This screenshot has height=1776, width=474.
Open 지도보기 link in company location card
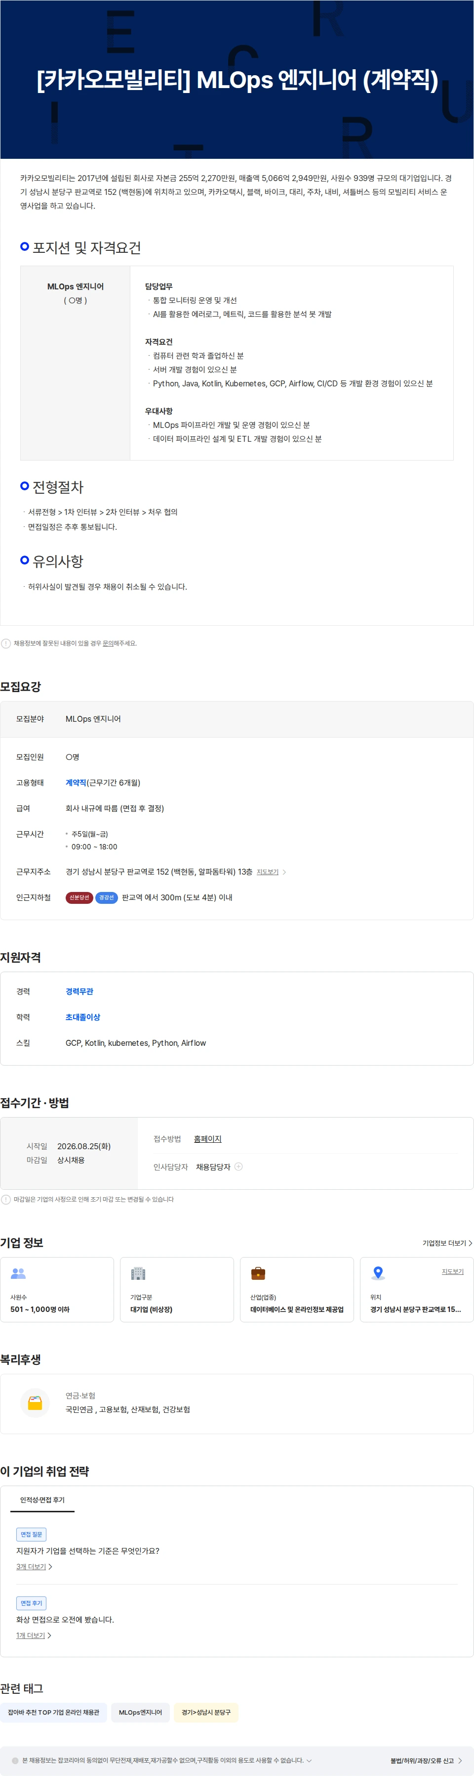click(x=452, y=1271)
